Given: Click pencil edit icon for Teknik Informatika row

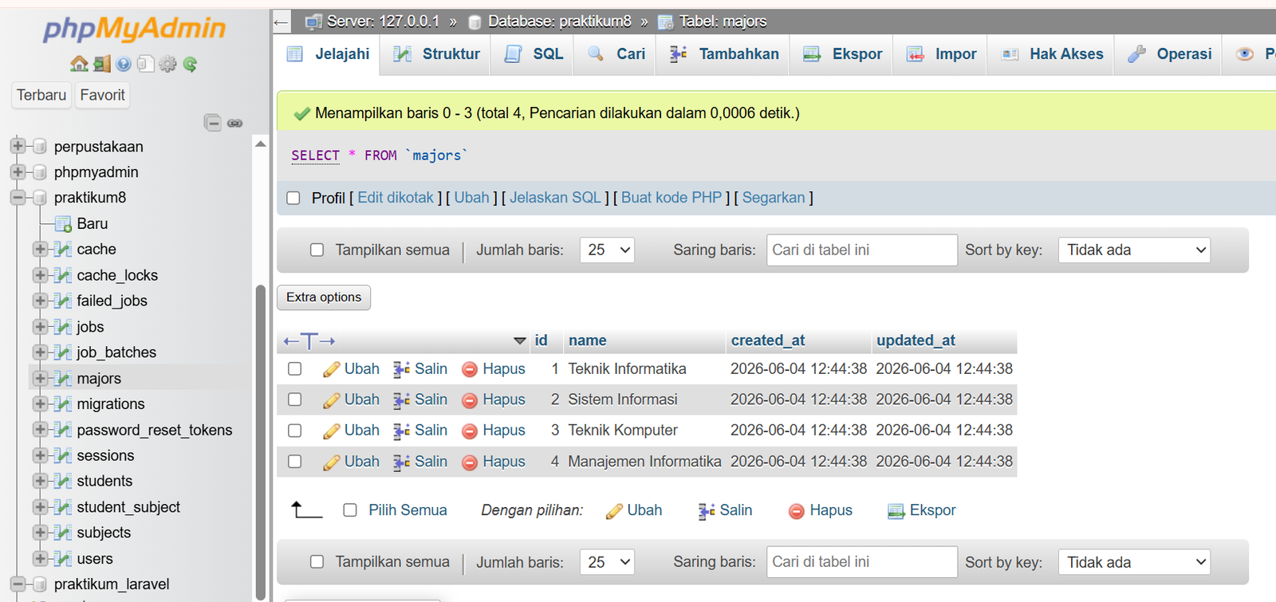Looking at the screenshot, I should [332, 369].
